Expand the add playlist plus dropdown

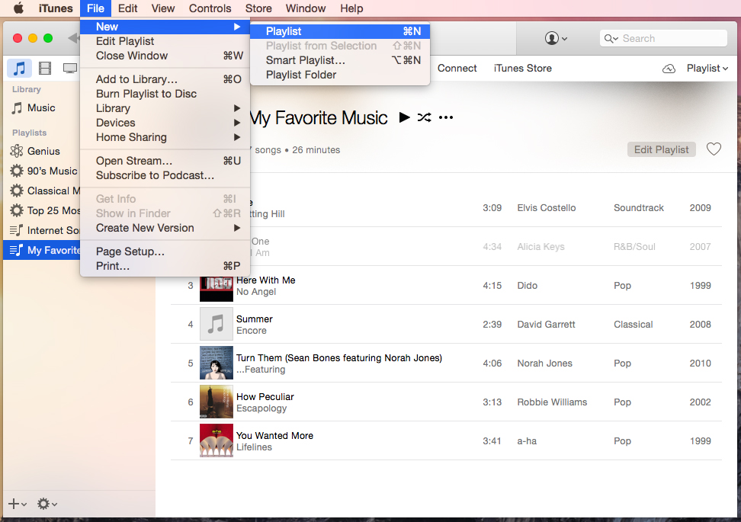click(17, 504)
